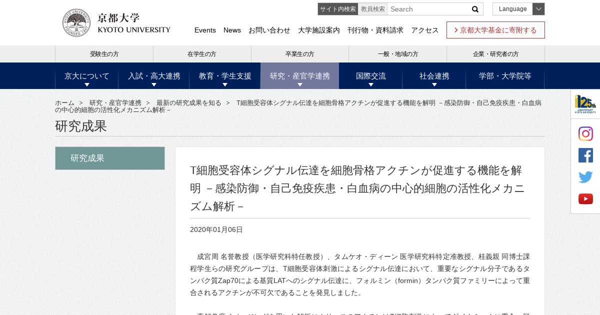The height and width of the screenshot is (315, 600).
Task: Click the Language label
Action: pyautogui.click(x=513, y=9)
